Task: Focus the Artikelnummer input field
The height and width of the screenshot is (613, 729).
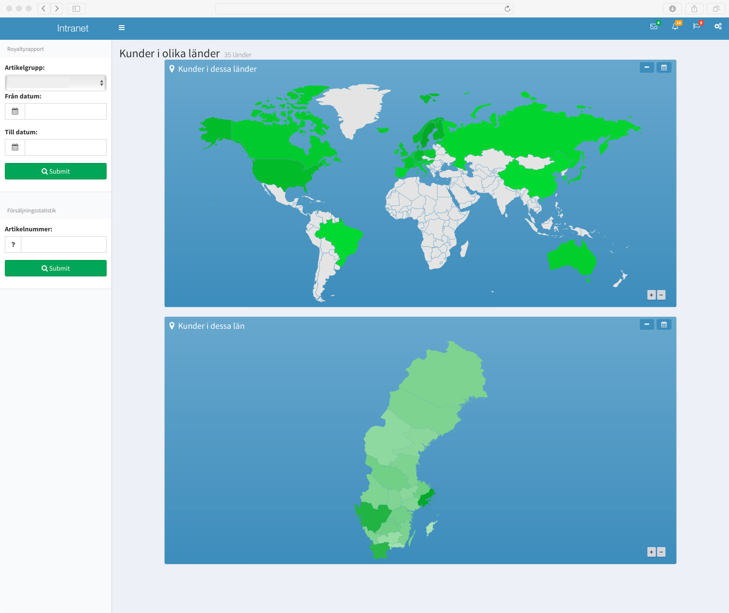Action: point(63,244)
